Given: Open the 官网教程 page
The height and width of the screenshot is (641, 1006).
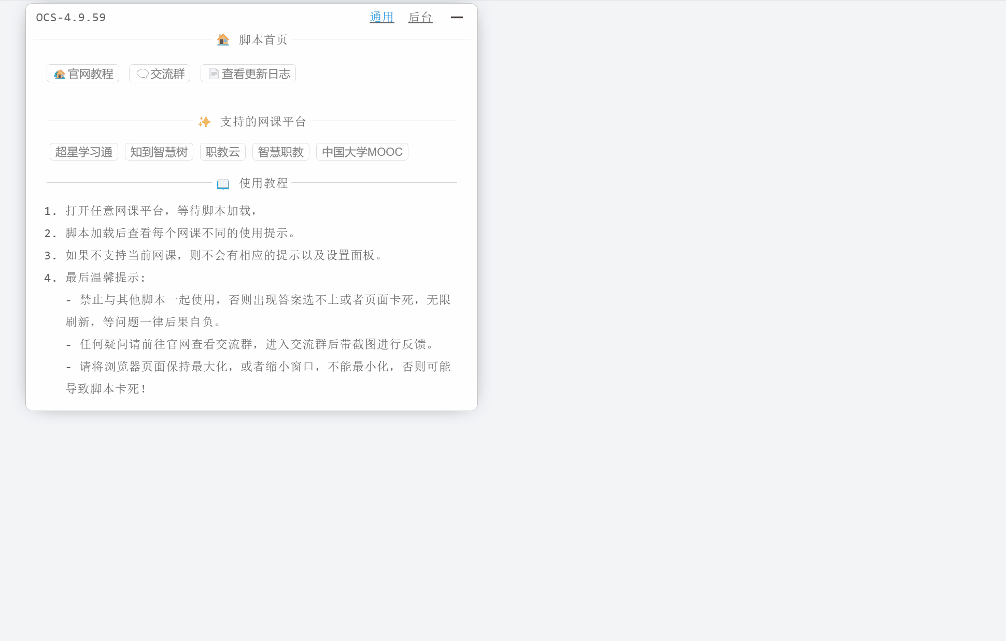Looking at the screenshot, I should [83, 74].
